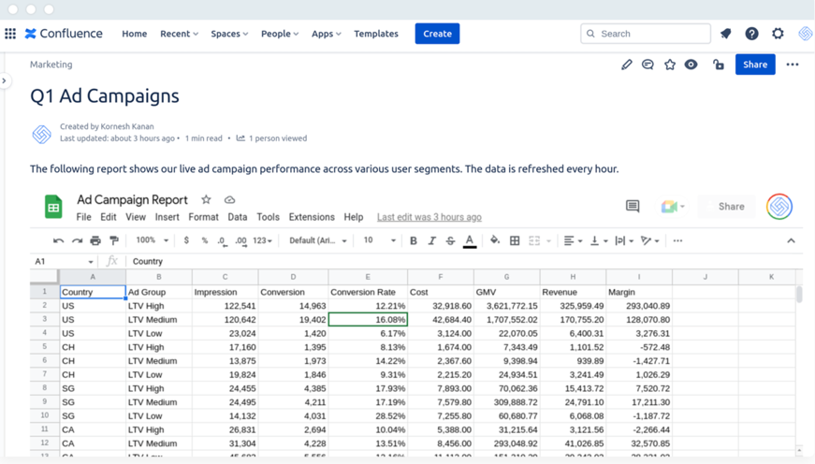Toggle bold formatting in sheet toolbar
The width and height of the screenshot is (815, 464).
coord(413,240)
